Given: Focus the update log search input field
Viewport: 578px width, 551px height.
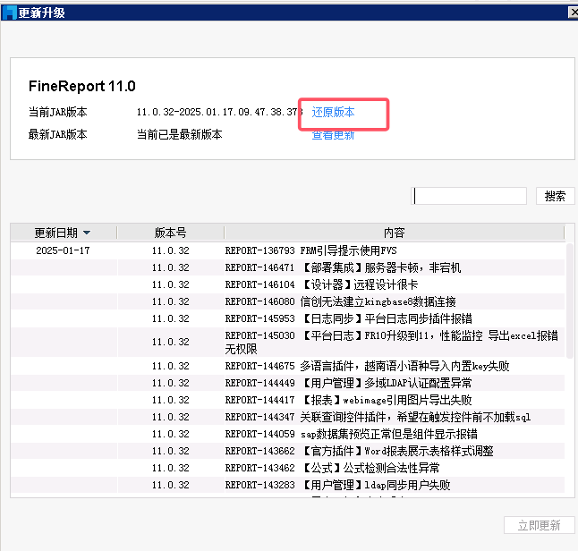Looking at the screenshot, I should click(469, 196).
